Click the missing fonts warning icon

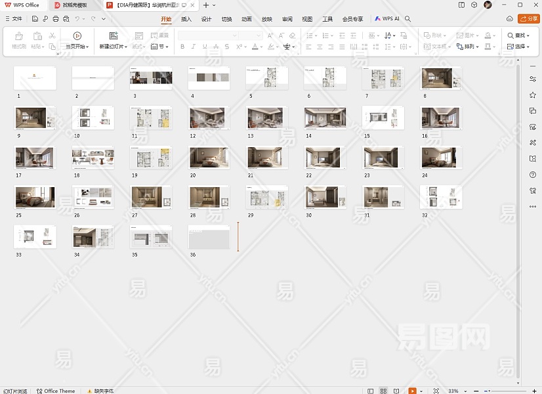[89, 391]
